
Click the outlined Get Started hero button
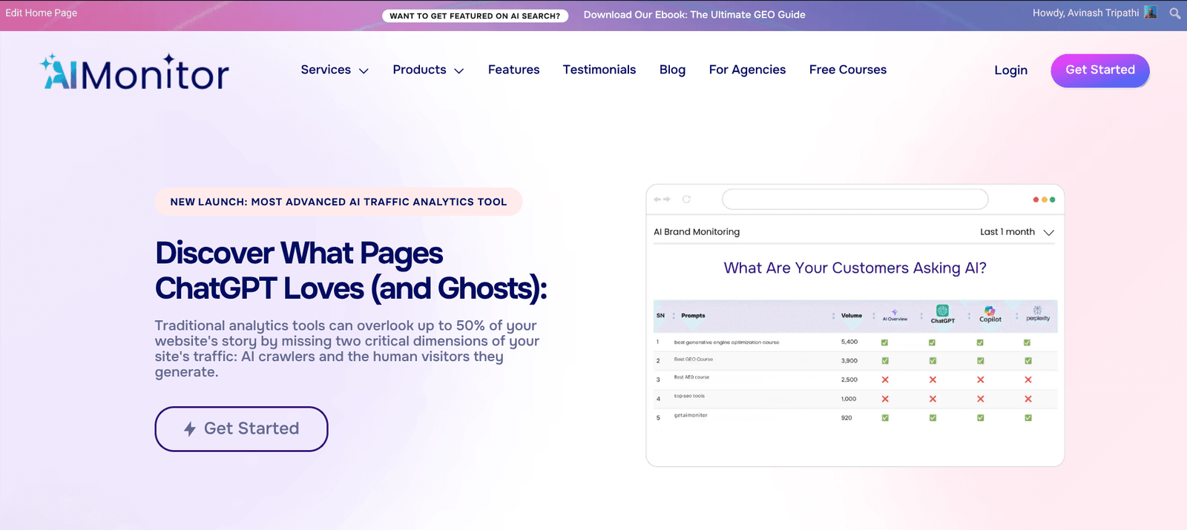click(241, 428)
